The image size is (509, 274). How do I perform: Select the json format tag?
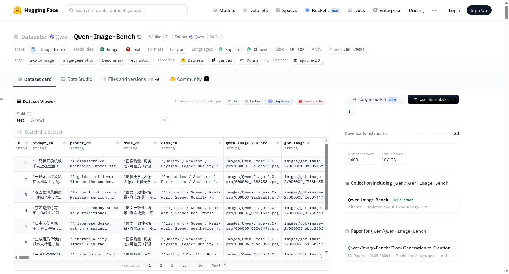pos(177,49)
